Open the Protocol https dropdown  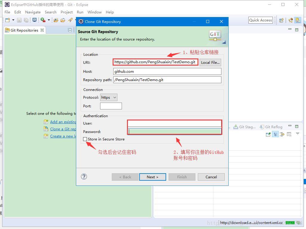click(109, 98)
